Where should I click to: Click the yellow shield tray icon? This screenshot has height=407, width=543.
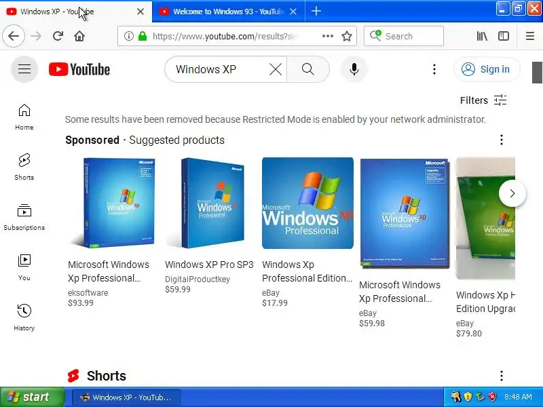point(468,397)
